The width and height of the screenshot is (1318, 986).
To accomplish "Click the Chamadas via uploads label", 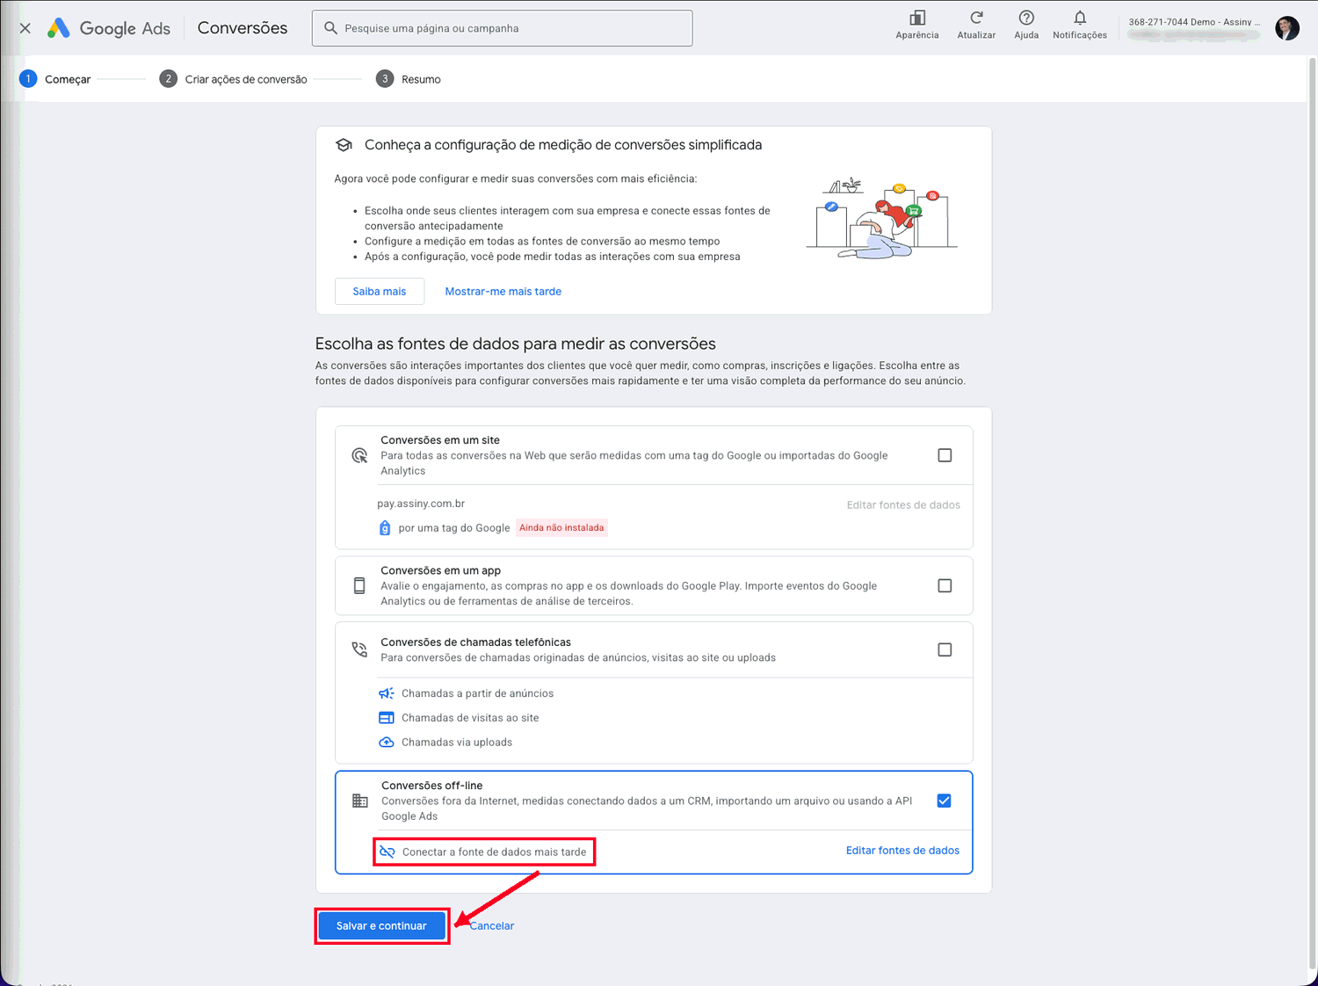I will coord(457,743).
